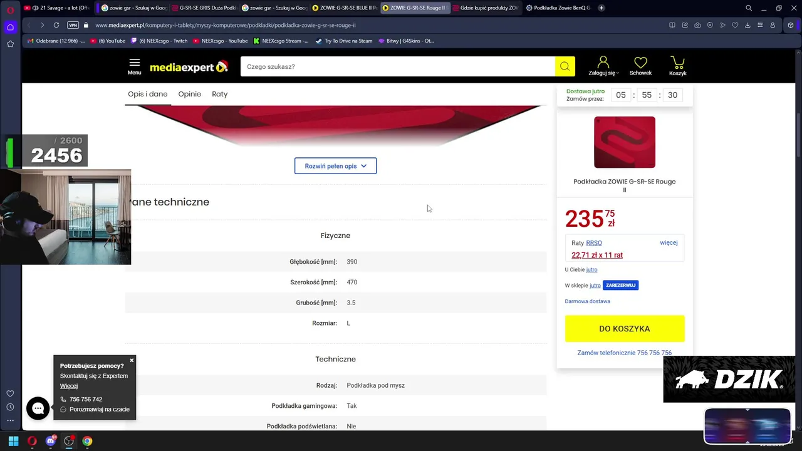802x451 pixels.
Task: Select the Opinie tab
Action: [x=189, y=94]
